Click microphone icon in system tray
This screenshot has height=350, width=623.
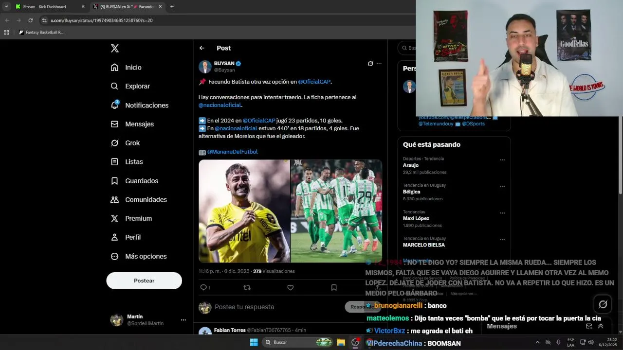click(558, 342)
